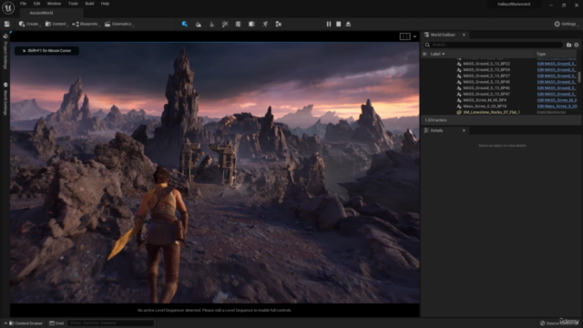Select SM_Limestone_Rocks_07_Flat_1 in the outliner
The width and height of the screenshot is (583, 328).
pos(491,112)
